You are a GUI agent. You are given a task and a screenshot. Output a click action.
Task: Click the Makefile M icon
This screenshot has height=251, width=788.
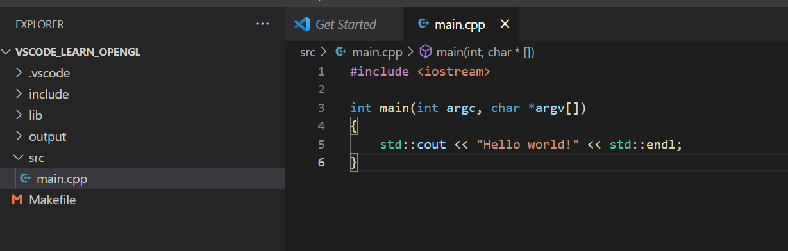[x=17, y=200]
